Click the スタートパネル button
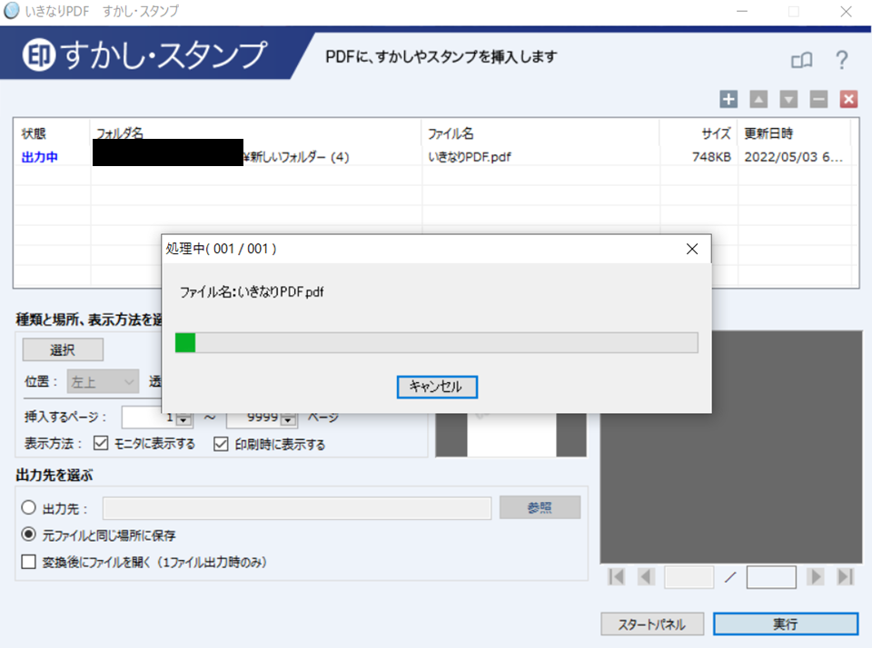The image size is (872, 648). [652, 624]
